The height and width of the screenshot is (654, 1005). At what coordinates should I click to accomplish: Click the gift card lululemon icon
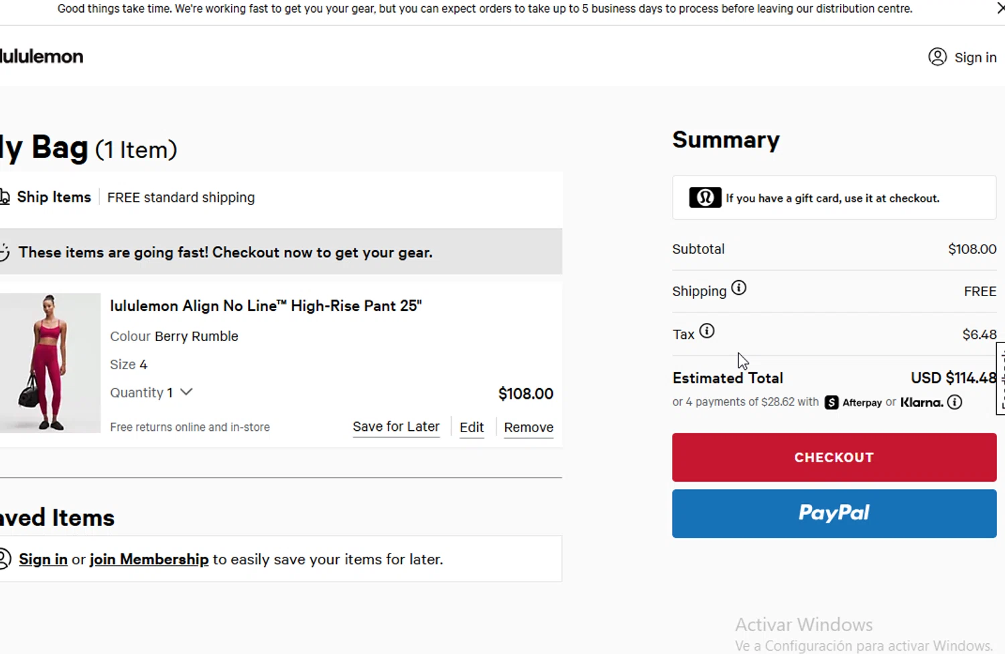[x=705, y=198]
